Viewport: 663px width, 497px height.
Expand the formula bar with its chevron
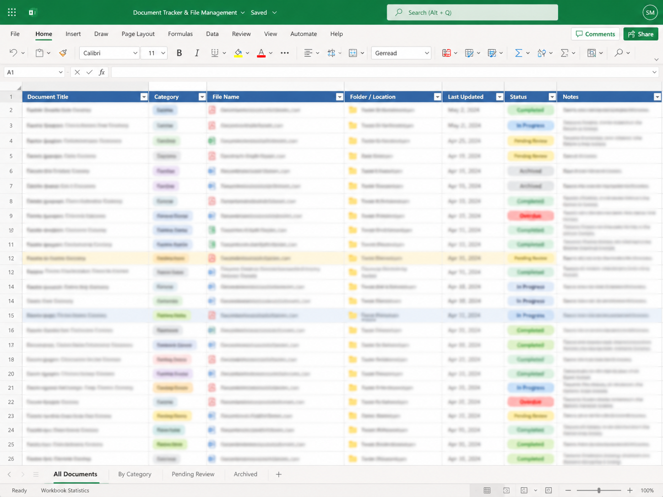tap(654, 72)
